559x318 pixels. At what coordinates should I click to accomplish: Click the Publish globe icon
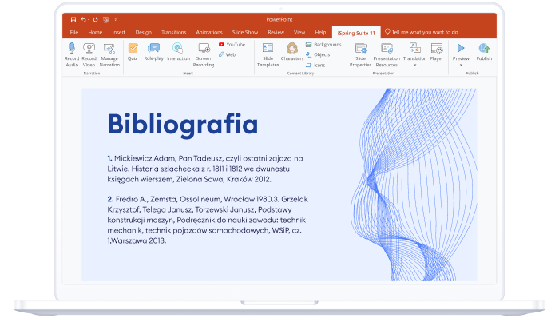point(484,48)
